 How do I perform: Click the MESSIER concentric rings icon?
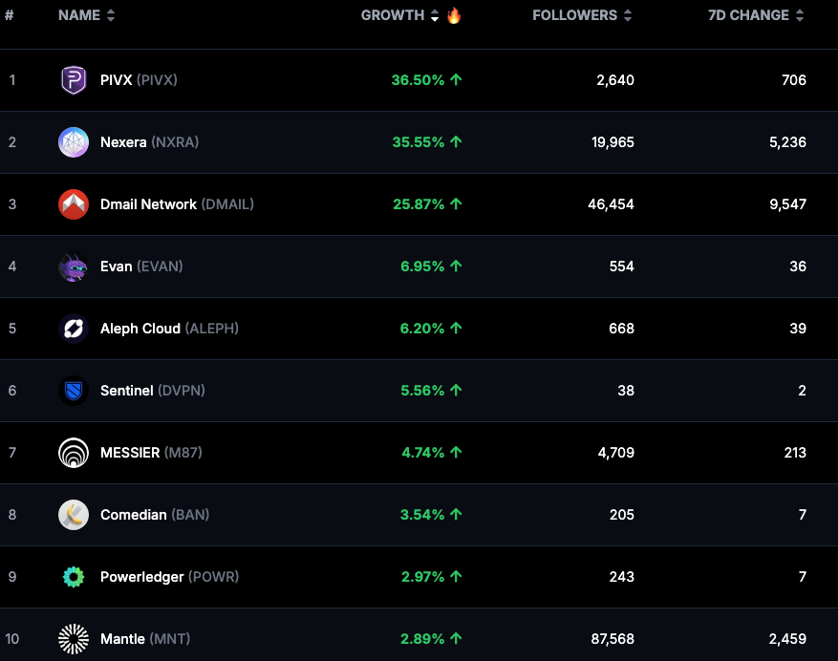click(x=74, y=453)
